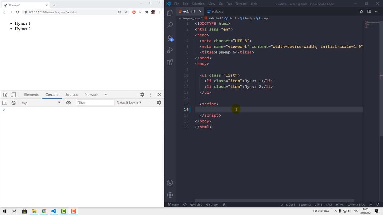Expand more DevTools tabs with the chevron

tap(106, 94)
